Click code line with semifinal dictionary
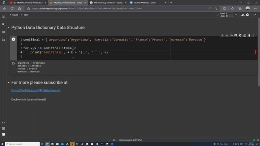The height and width of the screenshot is (146, 260). click(x=115, y=40)
